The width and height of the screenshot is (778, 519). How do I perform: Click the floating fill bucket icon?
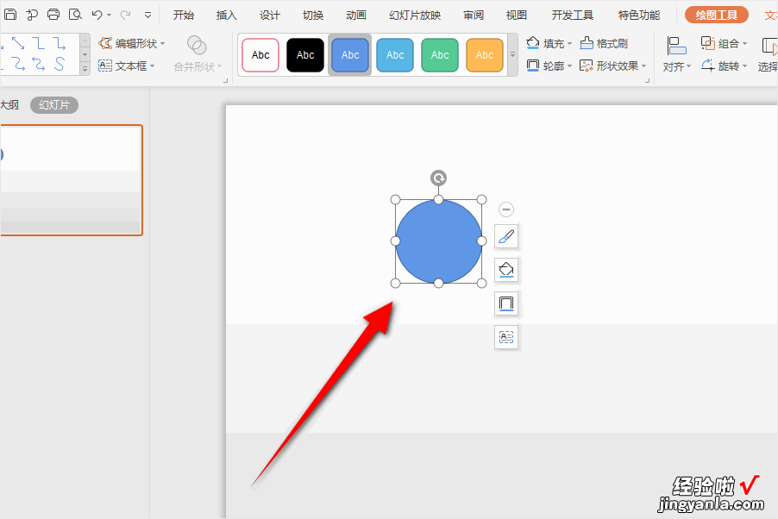pos(506,270)
